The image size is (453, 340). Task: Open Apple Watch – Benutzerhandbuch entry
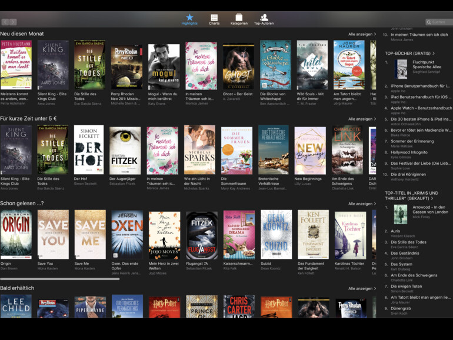point(418,110)
